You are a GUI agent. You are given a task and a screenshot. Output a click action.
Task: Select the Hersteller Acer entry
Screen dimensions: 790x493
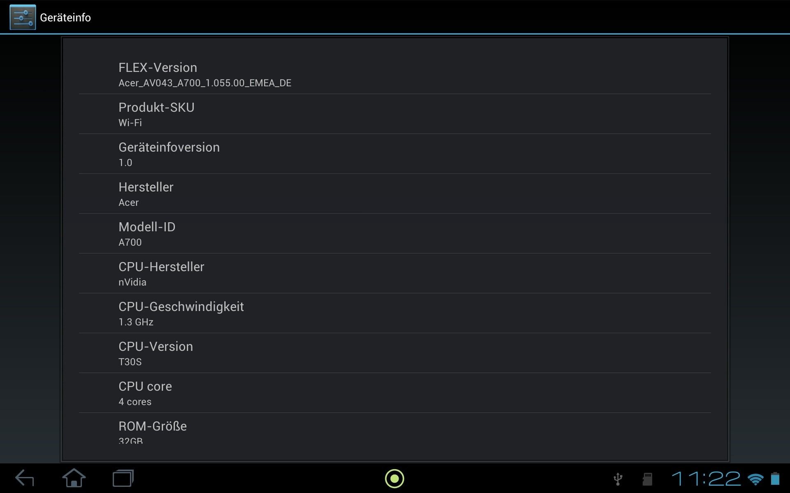[395, 194]
